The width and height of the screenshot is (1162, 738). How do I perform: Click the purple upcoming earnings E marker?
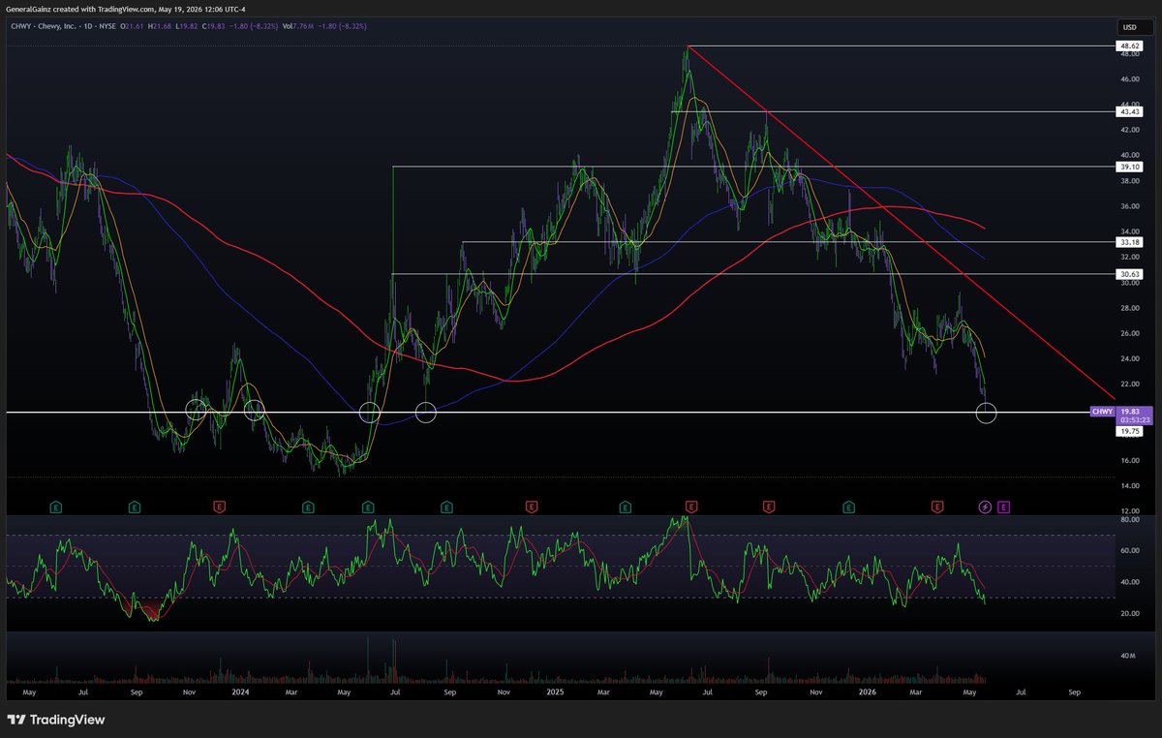point(1003,507)
